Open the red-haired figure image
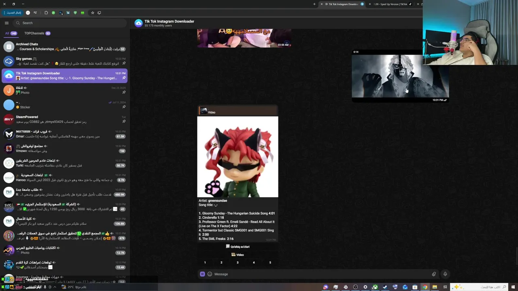The height and width of the screenshot is (291, 518). [x=238, y=157]
